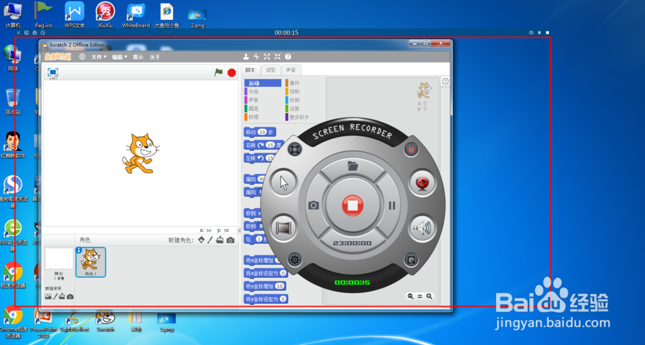This screenshot has height=345, width=645.
Task: Open the WPS文字 desktop shortcut
Action: pyautogui.click(x=74, y=14)
